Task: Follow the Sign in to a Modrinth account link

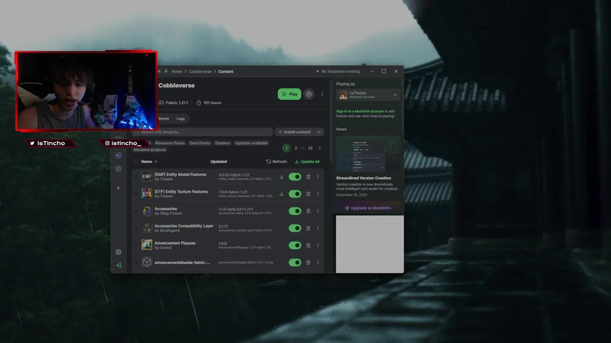Action: pyautogui.click(x=360, y=111)
